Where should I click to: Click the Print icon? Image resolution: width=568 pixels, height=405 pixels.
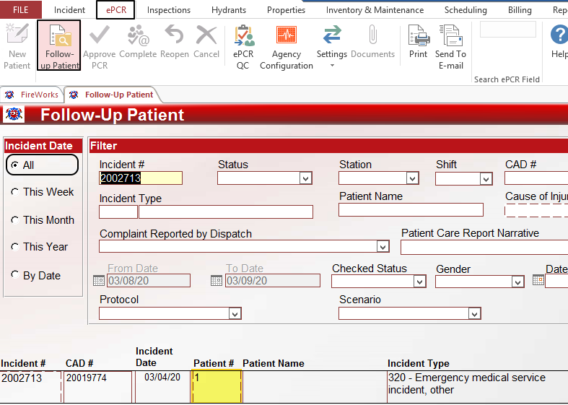pos(419,35)
